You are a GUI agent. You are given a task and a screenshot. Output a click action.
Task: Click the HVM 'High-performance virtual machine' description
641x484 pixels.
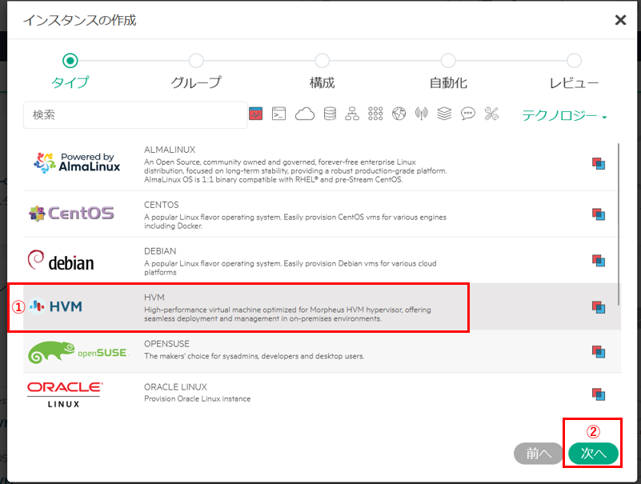(287, 314)
